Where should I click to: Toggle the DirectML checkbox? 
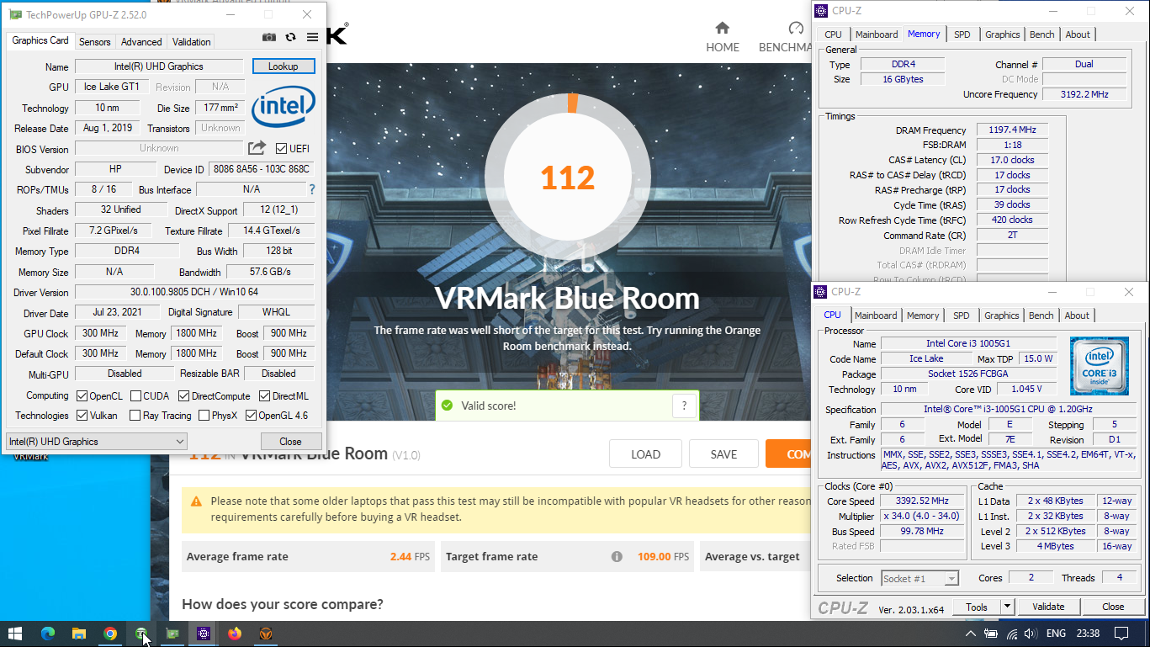264,395
